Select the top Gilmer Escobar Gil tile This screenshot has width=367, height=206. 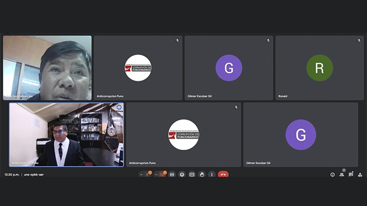pyautogui.click(x=229, y=68)
